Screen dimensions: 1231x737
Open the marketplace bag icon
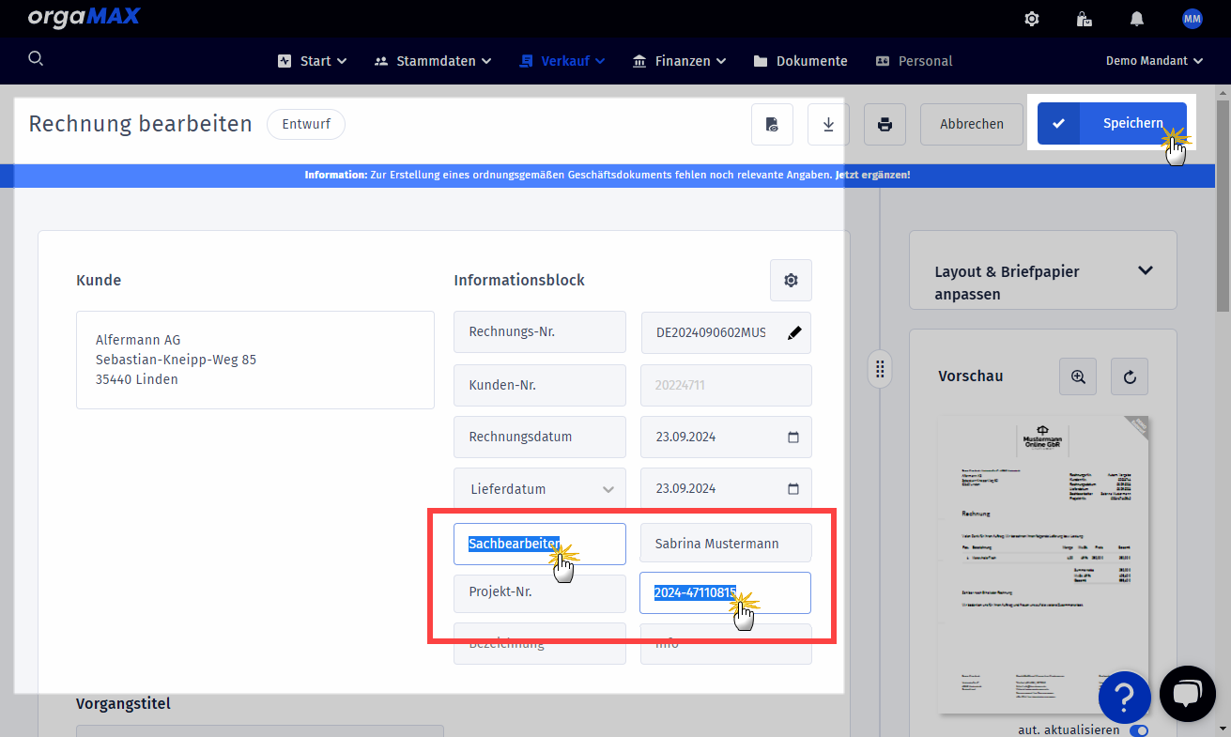pyautogui.click(x=1084, y=19)
